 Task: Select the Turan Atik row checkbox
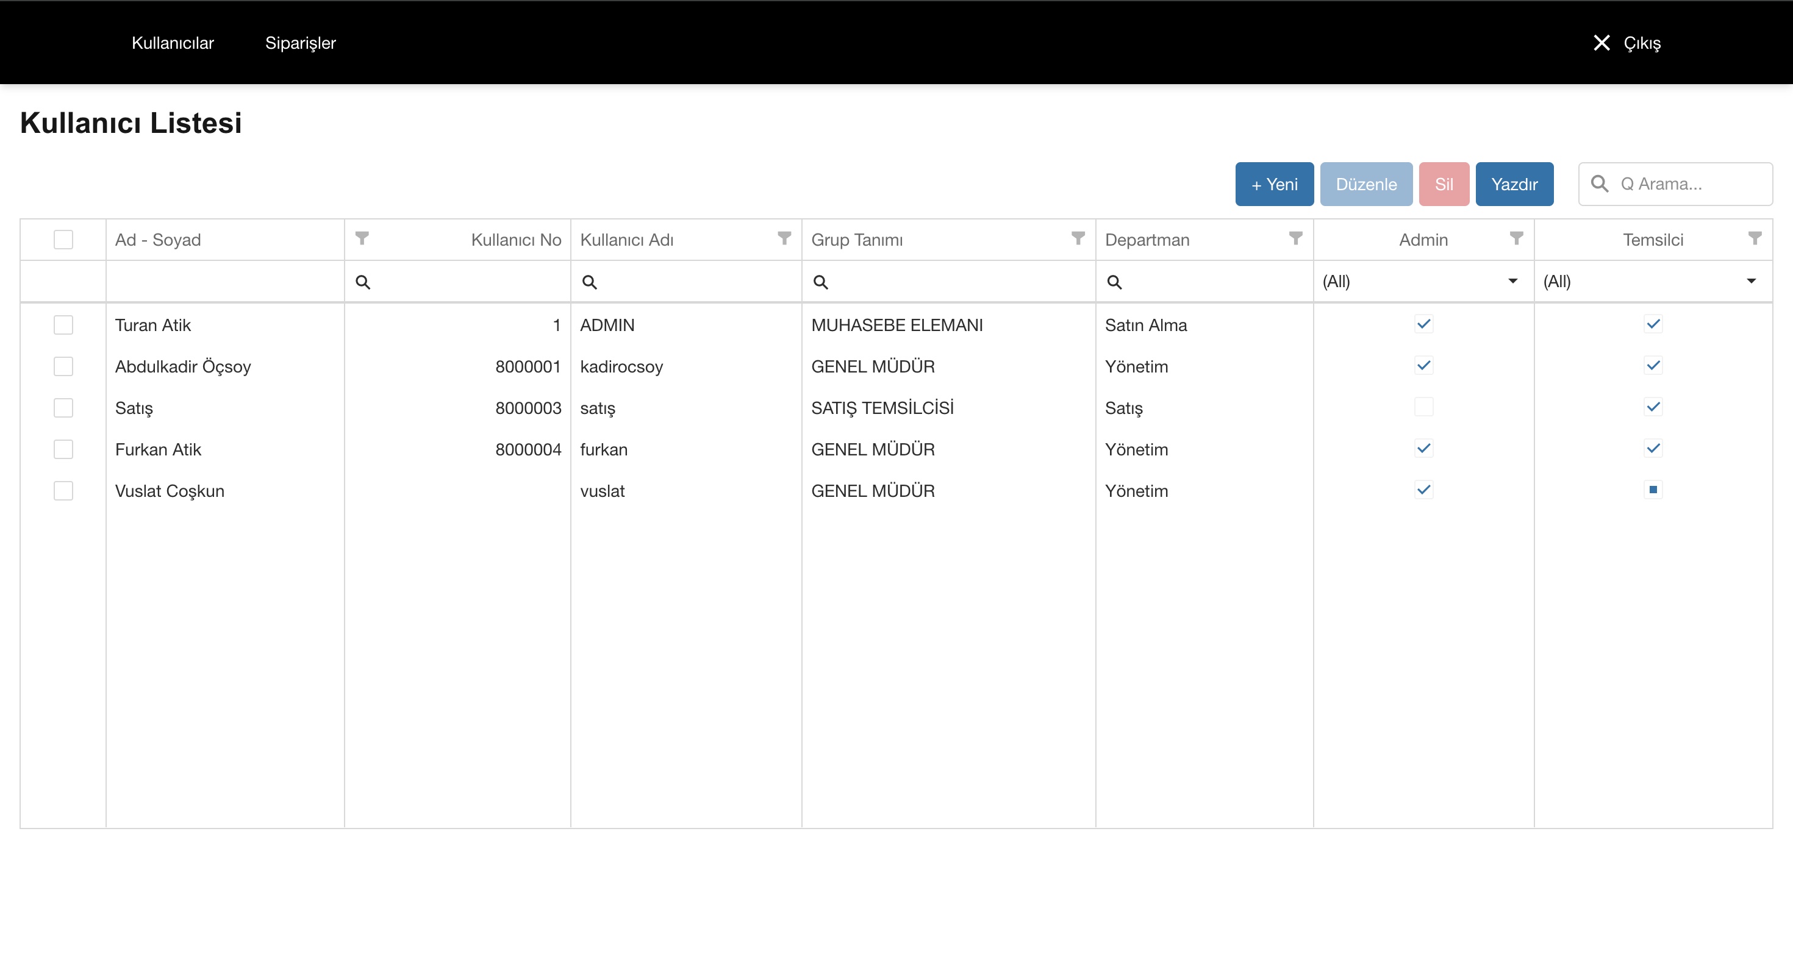coord(63,325)
